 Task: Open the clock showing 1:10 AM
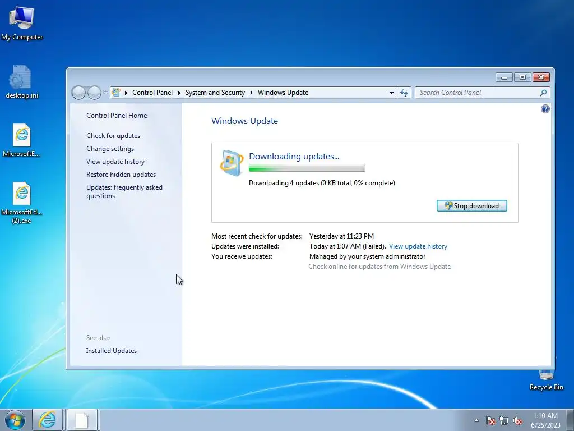545,420
